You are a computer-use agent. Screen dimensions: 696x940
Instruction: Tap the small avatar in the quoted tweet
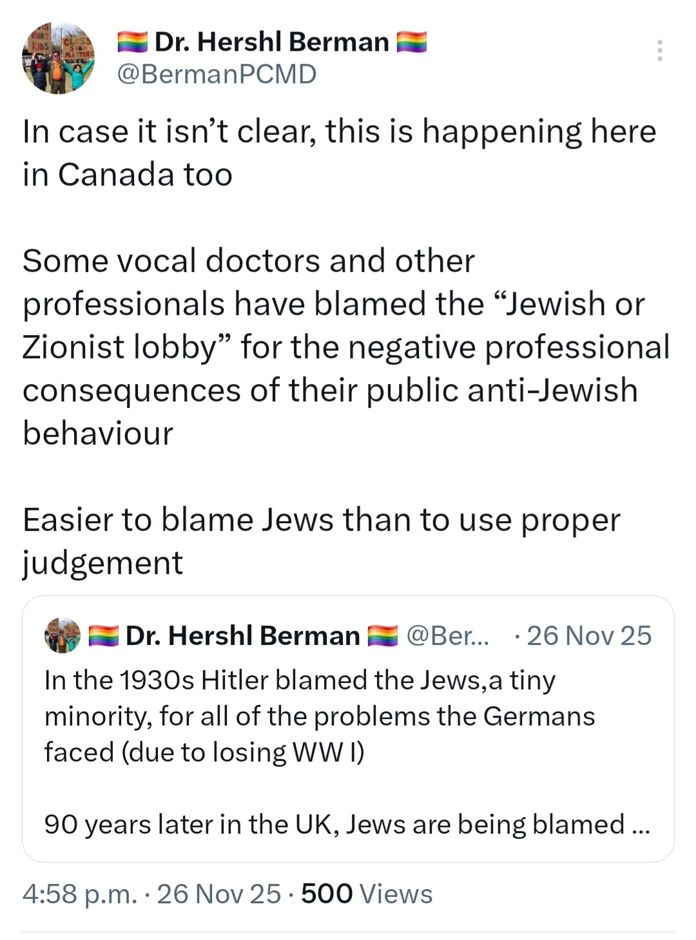(x=63, y=636)
